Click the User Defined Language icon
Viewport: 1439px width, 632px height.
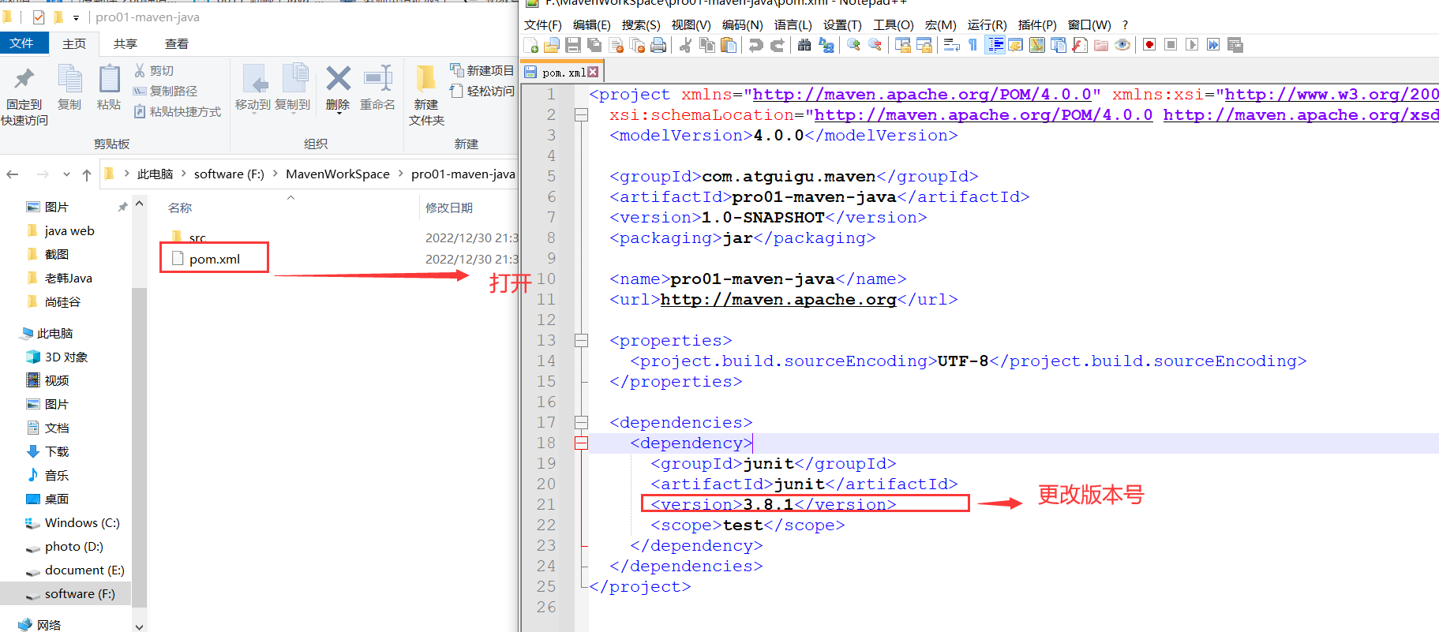coord(1015,45)
